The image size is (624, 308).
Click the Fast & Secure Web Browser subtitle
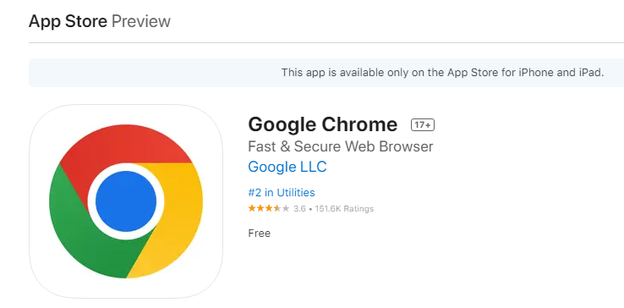click(340, 146)
